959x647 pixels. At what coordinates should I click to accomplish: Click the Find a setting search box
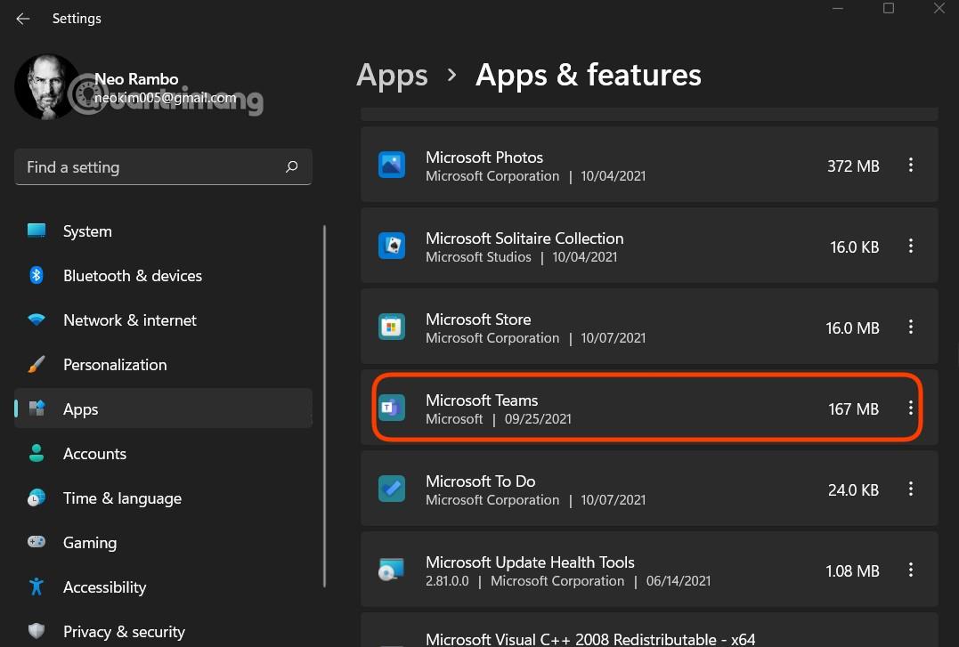[163, 167]
